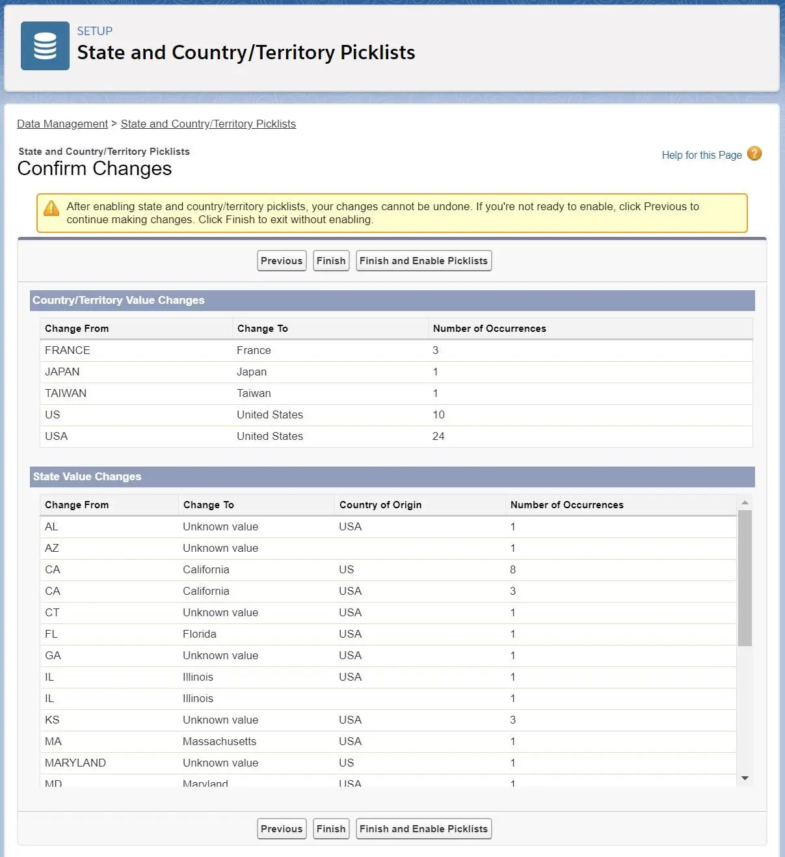This screenshot has width=785, height=857.
Task: Click the State table scrollbar down arrow
Action: (745, 778)
